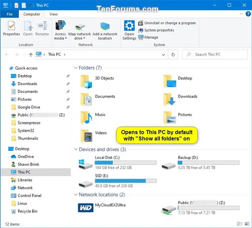Open address bar history dropdown
This screenshot has height=228, width=252.
click(163, 55)
